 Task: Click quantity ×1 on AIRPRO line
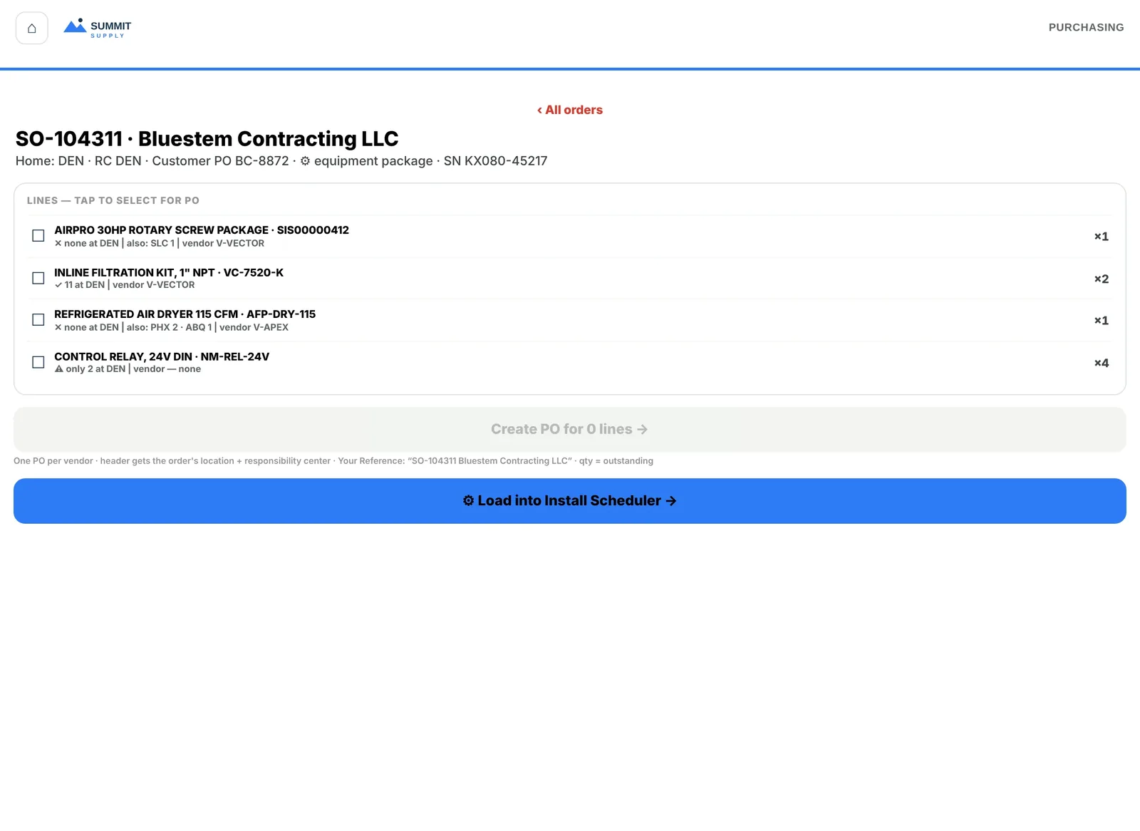[x=1102, y=237]
